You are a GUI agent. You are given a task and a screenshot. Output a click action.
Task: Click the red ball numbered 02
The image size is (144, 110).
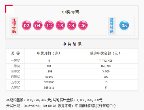point(26,25)
